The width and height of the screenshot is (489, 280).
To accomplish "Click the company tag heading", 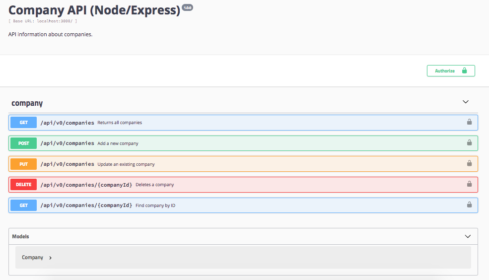I will pyautogui.click(x=27, y=103).
